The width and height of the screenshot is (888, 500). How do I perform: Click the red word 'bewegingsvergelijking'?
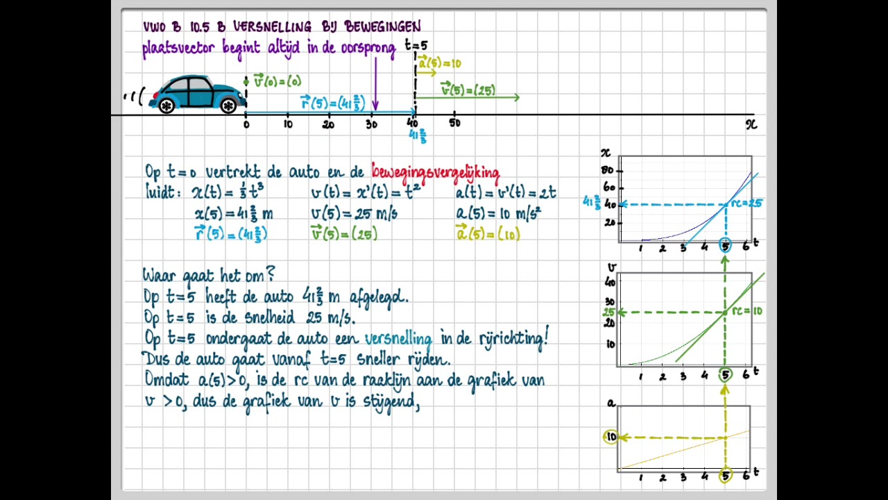[435, 172]
